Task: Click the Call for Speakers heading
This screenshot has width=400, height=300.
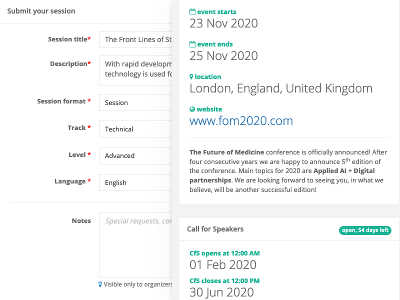Action: [215, 229]
